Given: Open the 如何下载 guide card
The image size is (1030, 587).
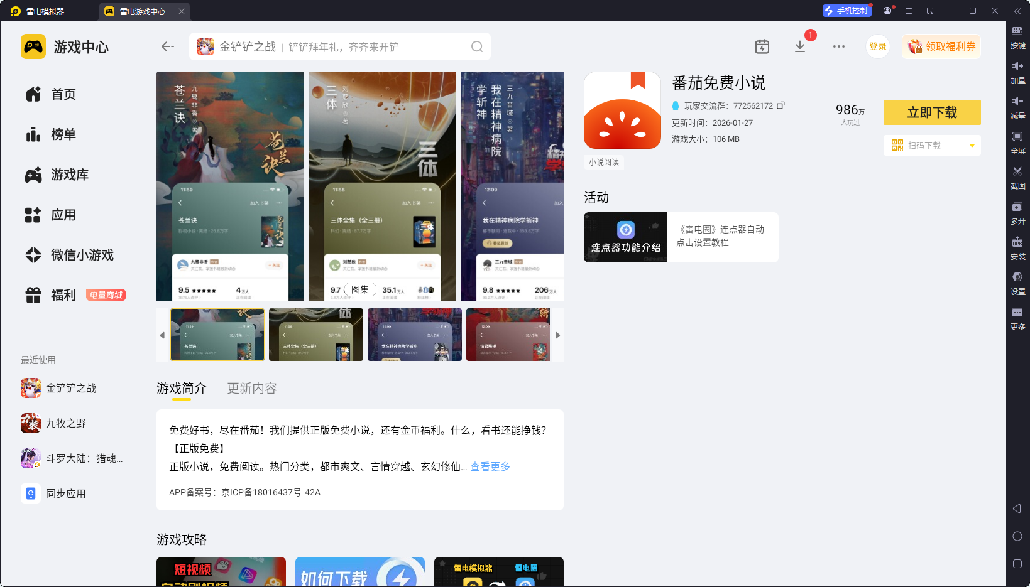Looking at the screenshot, I should (360, 571).
